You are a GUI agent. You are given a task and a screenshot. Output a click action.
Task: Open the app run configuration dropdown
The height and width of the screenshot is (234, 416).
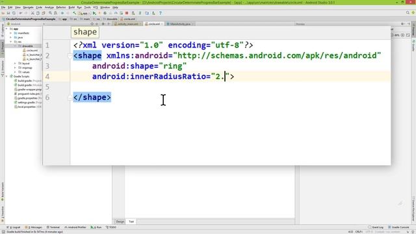84,13
